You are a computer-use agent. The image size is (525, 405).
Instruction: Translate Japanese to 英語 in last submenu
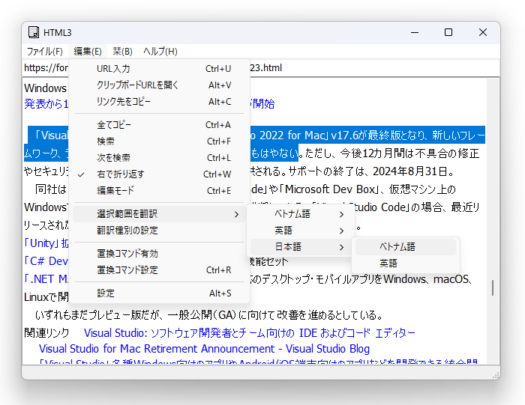[x=406, y=264]
